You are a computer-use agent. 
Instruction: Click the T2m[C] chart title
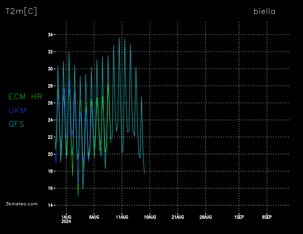click(x=21, y=12)
